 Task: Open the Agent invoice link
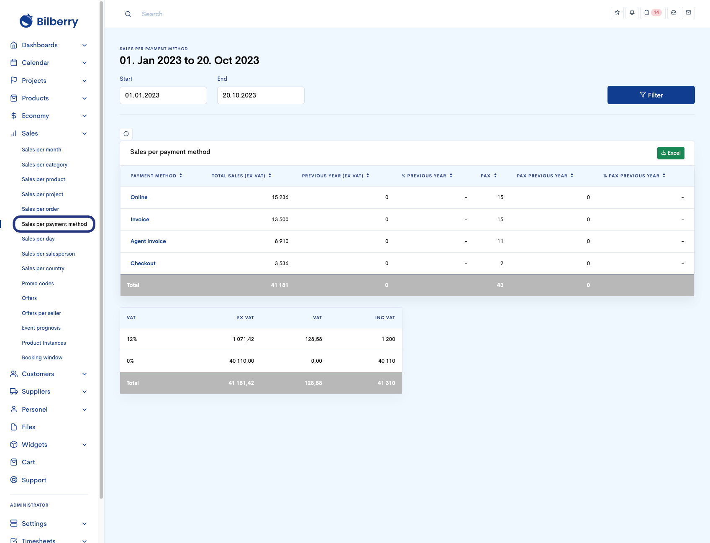148,241
